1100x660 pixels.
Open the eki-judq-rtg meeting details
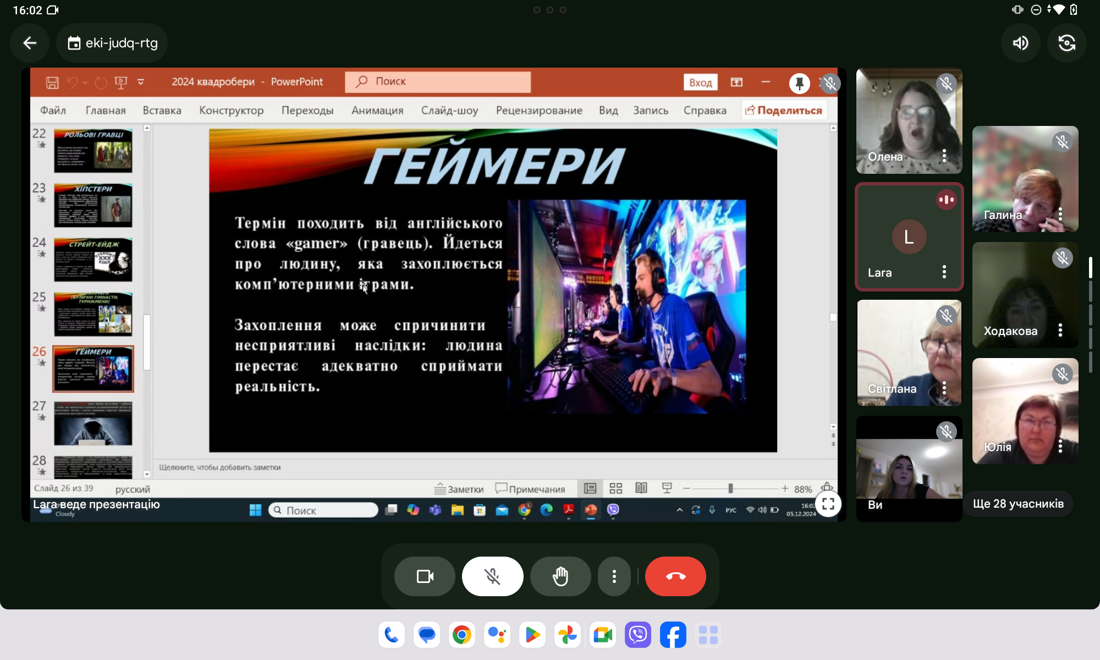tap(112, 43)
